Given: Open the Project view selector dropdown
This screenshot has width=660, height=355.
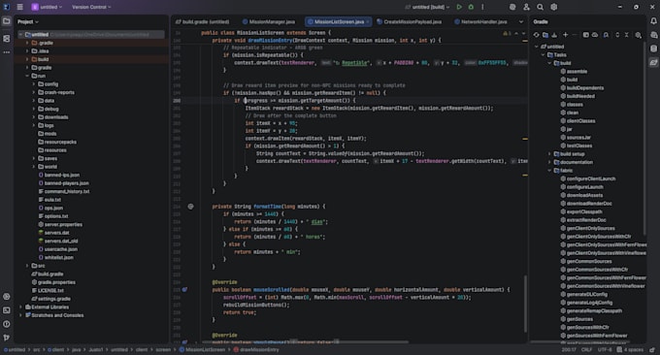Looking at the screenshot, I should (28, 21).
